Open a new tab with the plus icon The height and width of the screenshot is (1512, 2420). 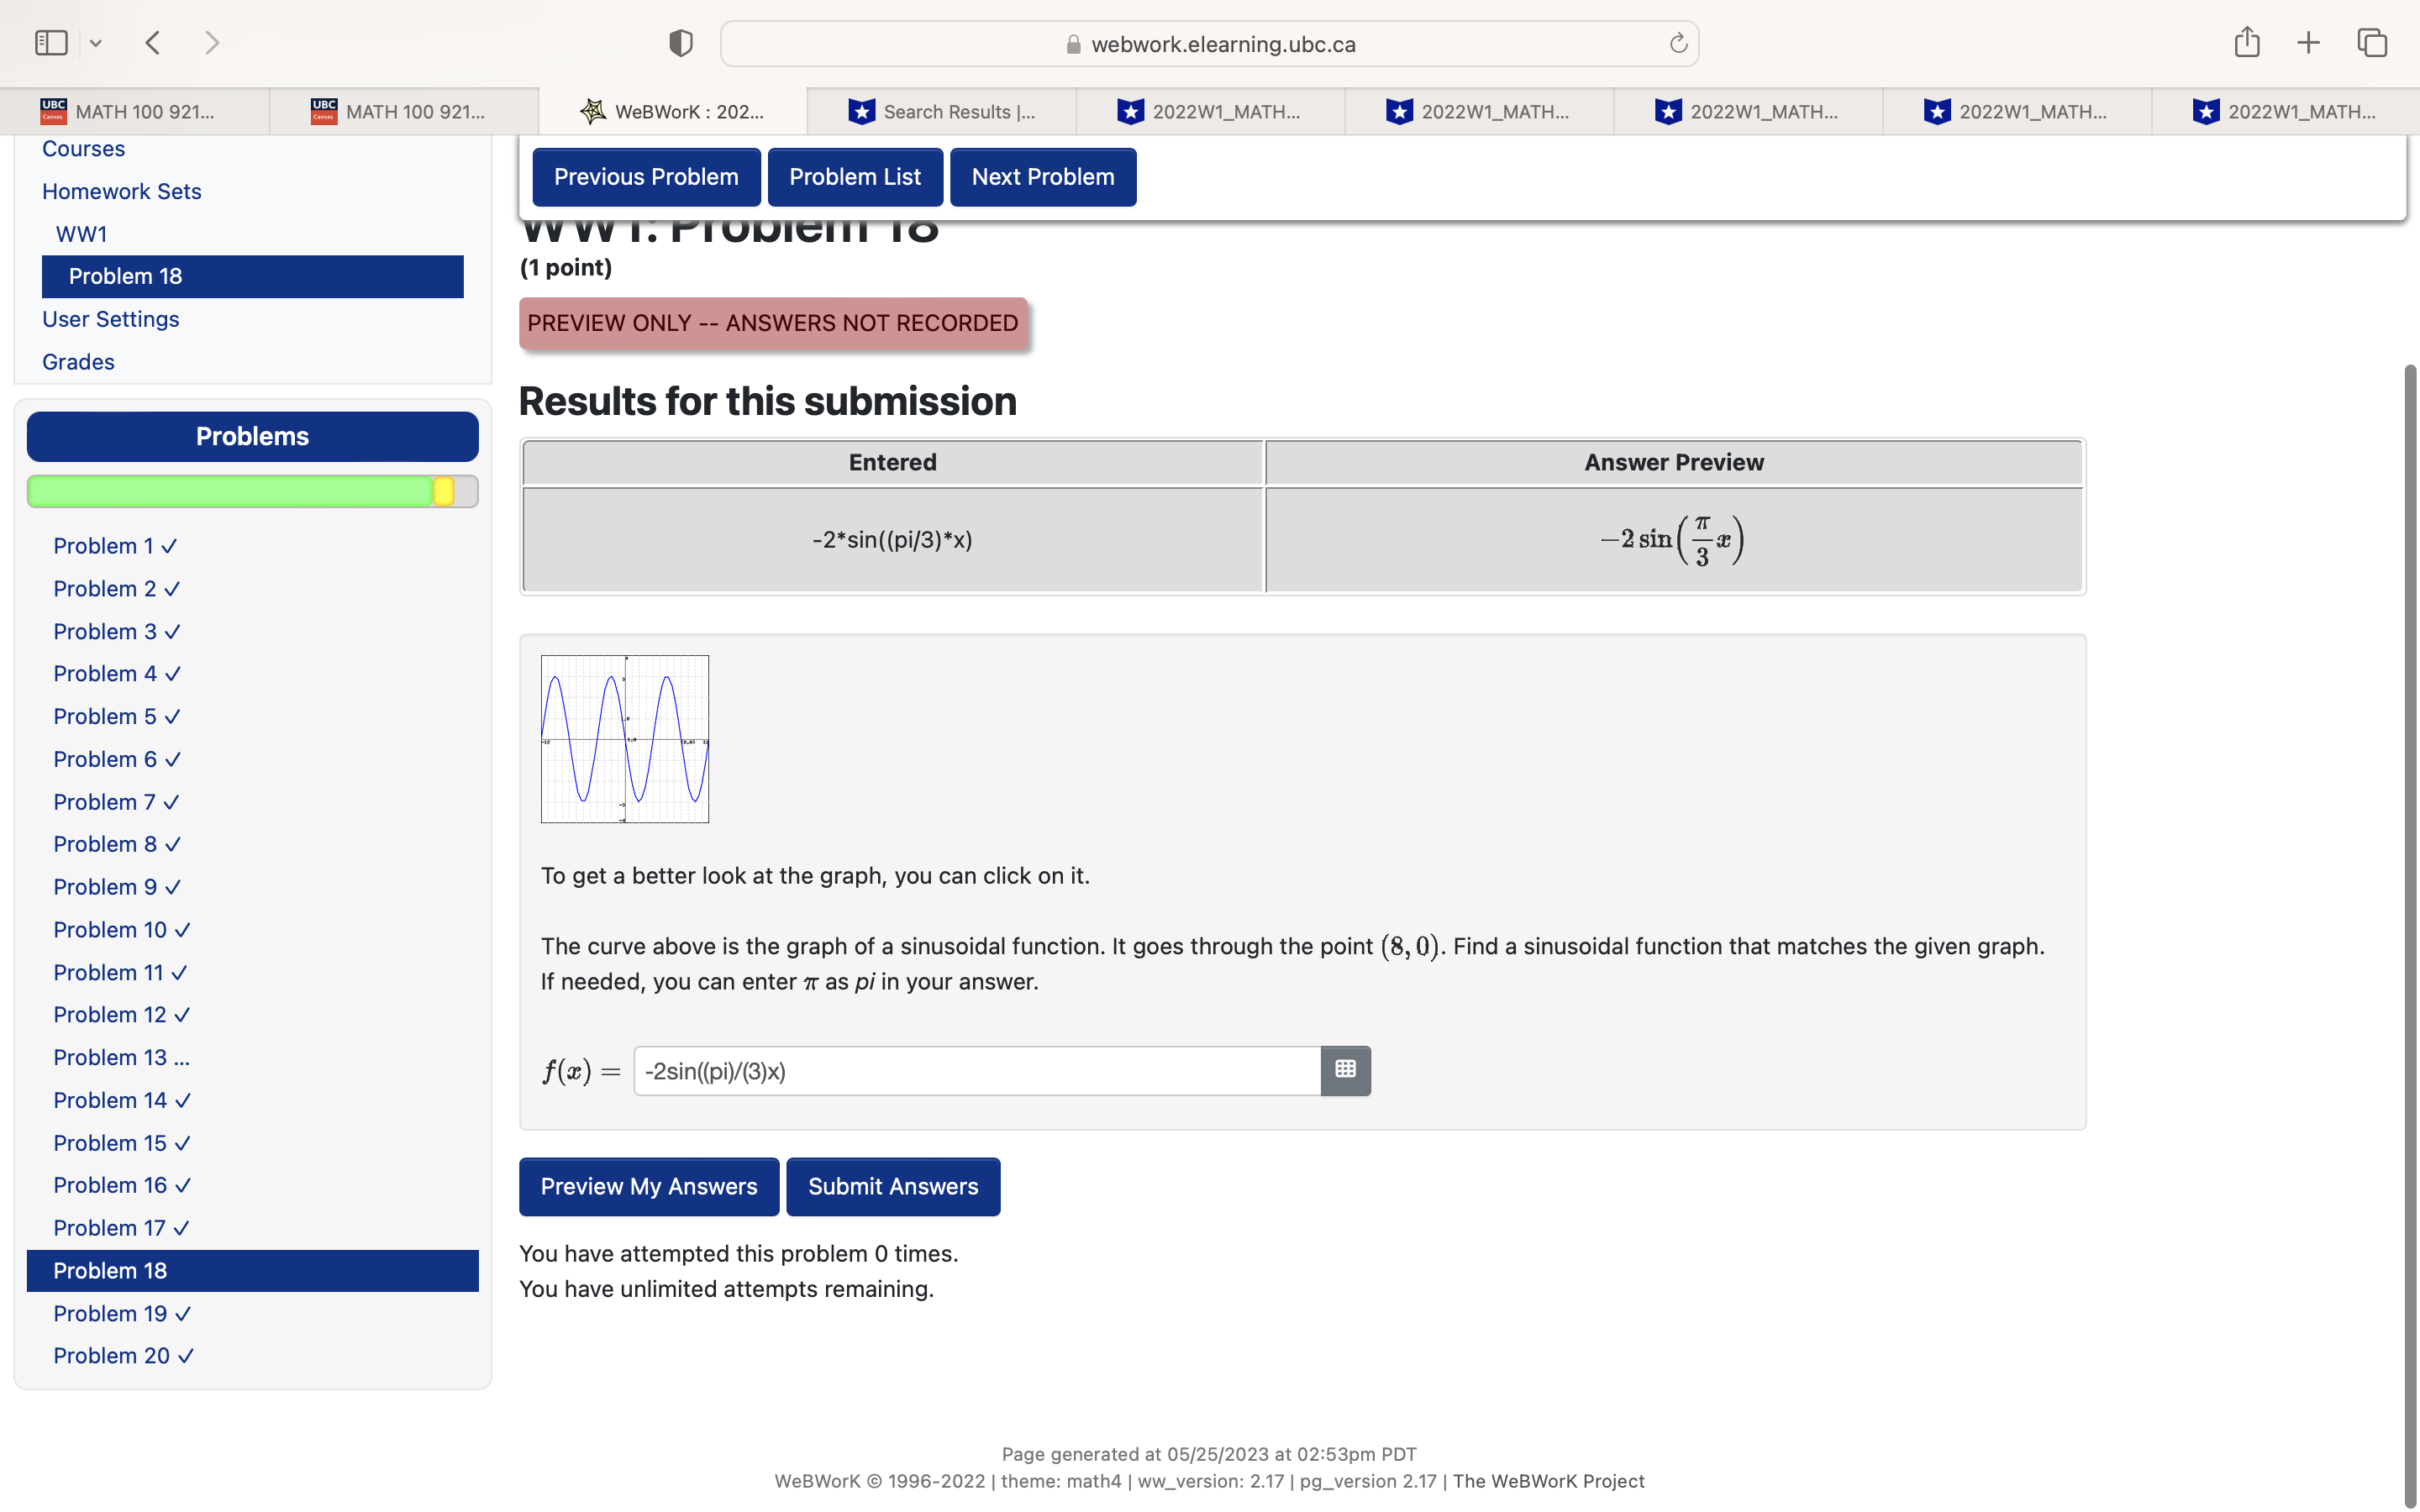2308,42
